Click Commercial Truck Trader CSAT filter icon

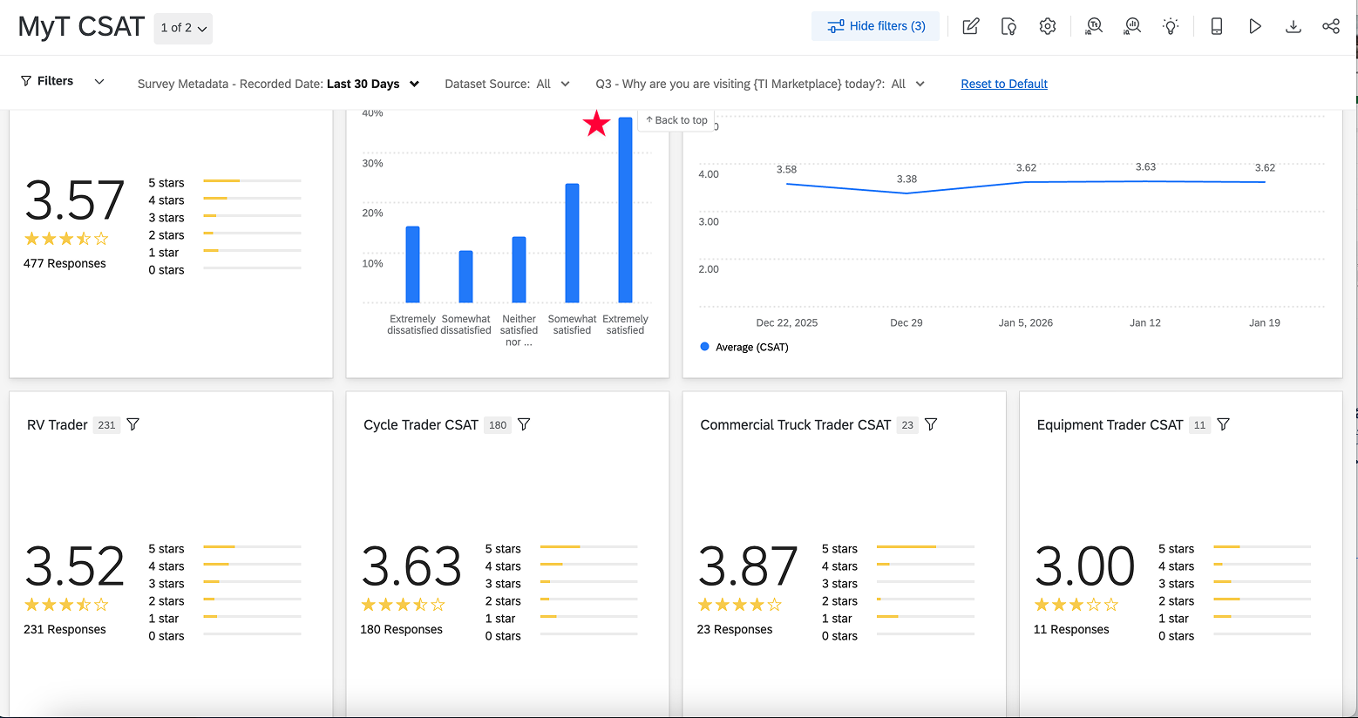click(931, 424)
